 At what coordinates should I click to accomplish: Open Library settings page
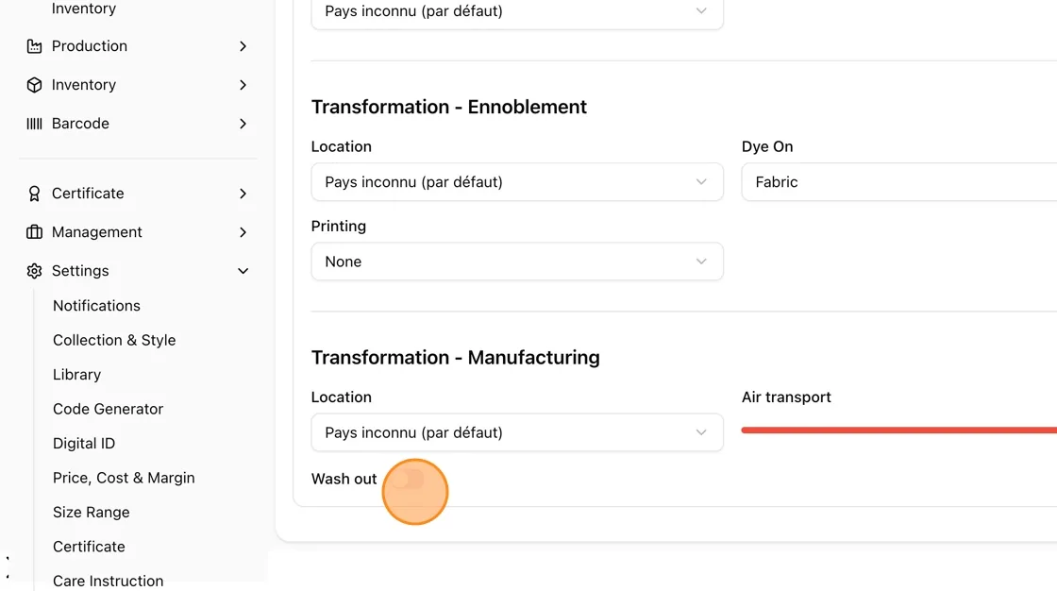[x=76, y=375]
